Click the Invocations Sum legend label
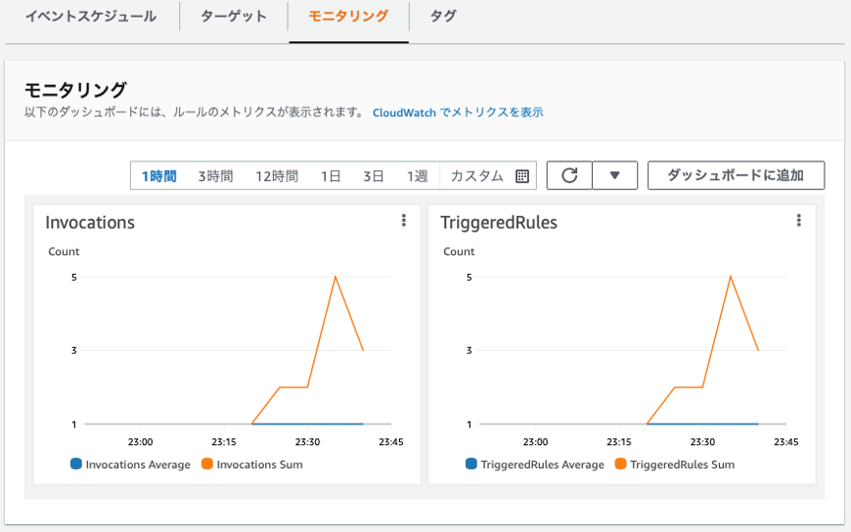 click(x=259, y=465)
